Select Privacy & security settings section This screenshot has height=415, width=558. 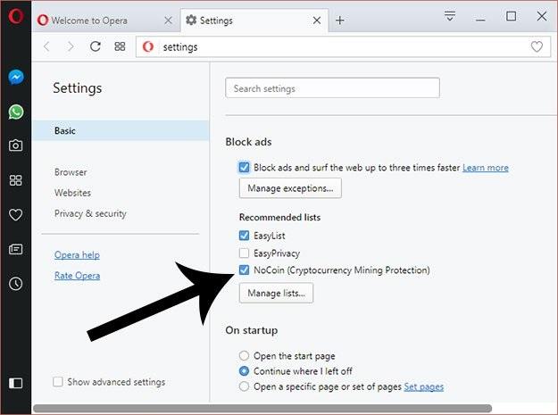[x=90, y=213]
